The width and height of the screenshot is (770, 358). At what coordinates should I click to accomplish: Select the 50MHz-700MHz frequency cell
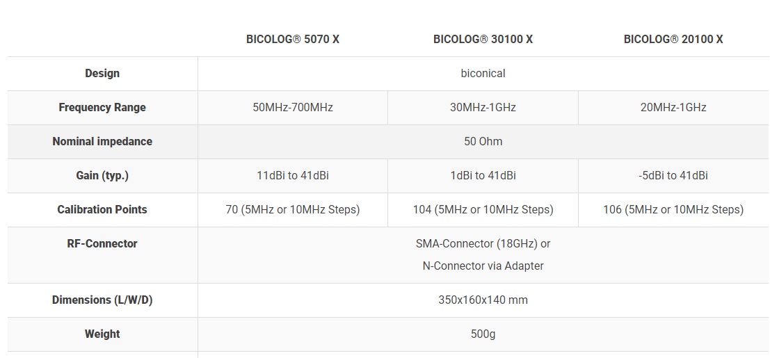[x=292, y=107]
